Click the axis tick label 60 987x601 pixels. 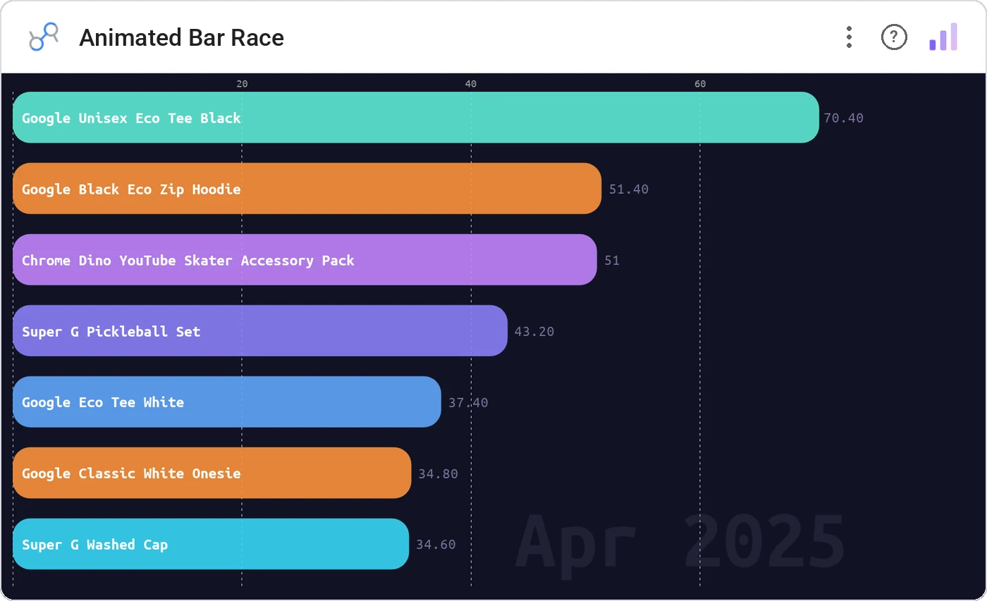pyautogui.click(x=700, y=84)
